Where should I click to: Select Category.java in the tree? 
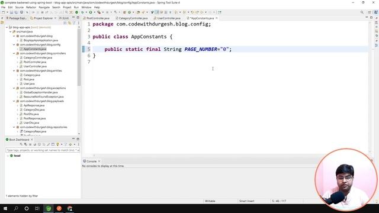[x=31, y=75]
